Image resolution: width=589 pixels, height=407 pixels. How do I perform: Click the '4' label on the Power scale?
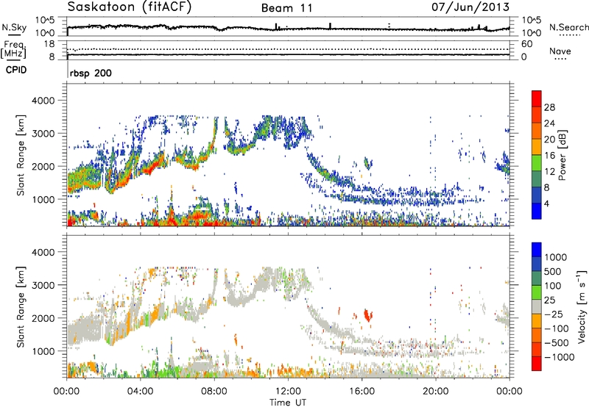pos(547,203)
